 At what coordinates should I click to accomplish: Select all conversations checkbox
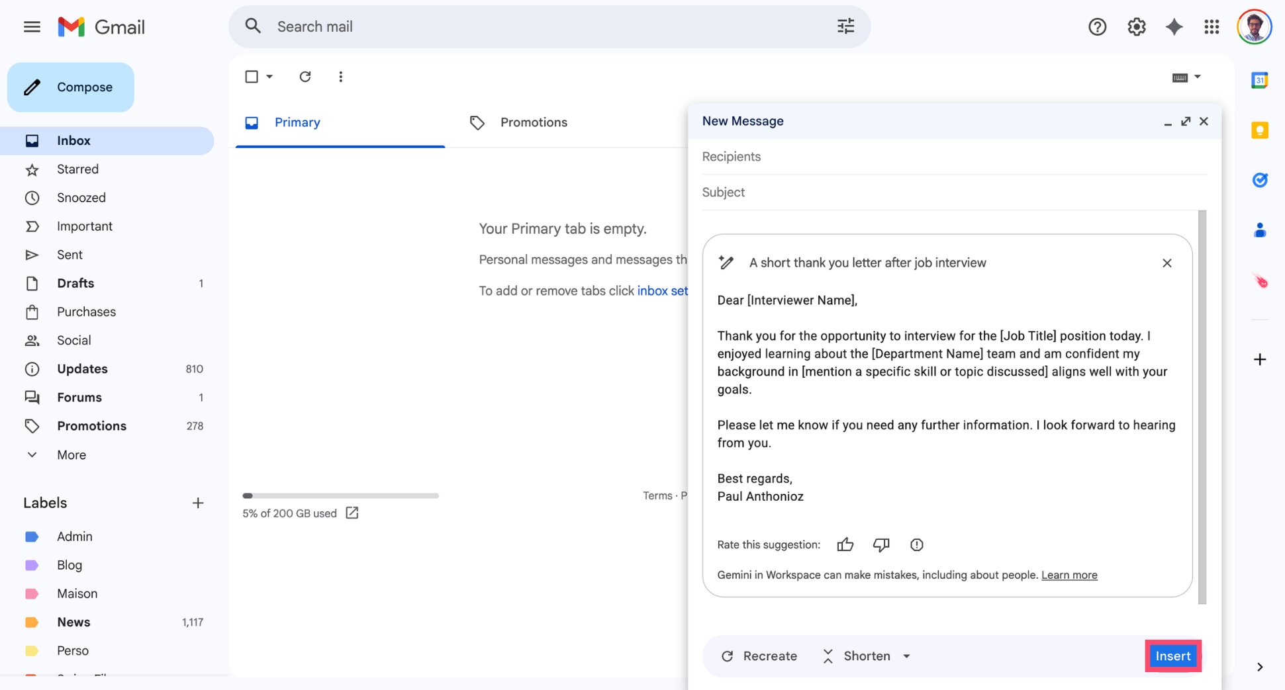coord(252,77)
